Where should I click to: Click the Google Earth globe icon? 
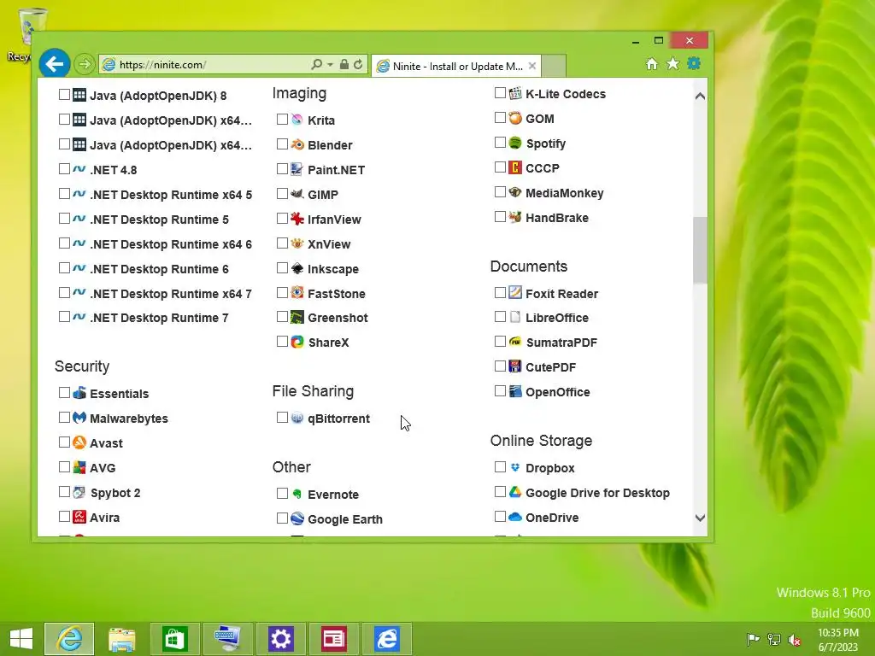(x=297, y=518)
